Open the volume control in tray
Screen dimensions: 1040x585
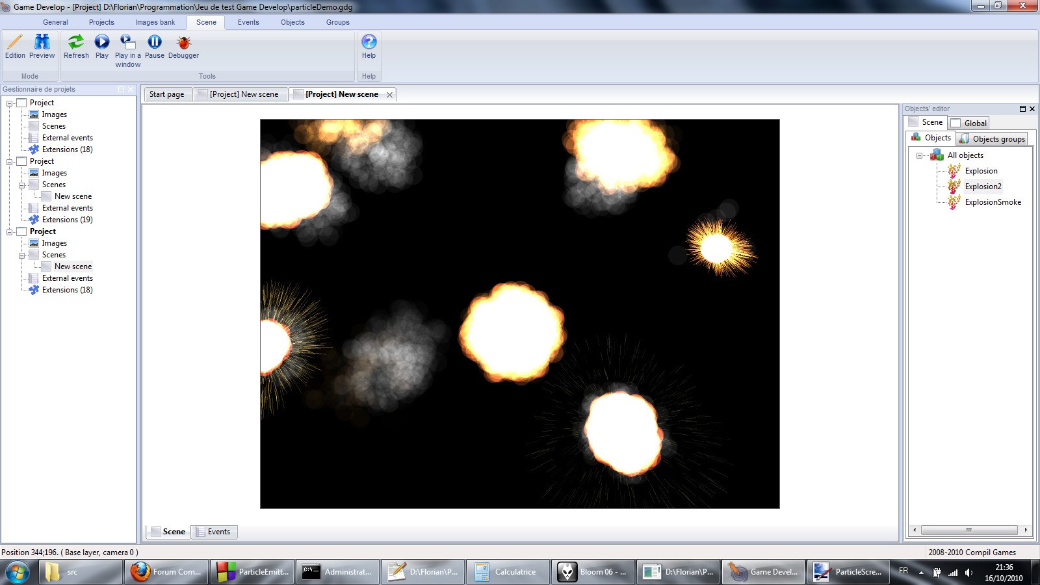coord(968,573)
